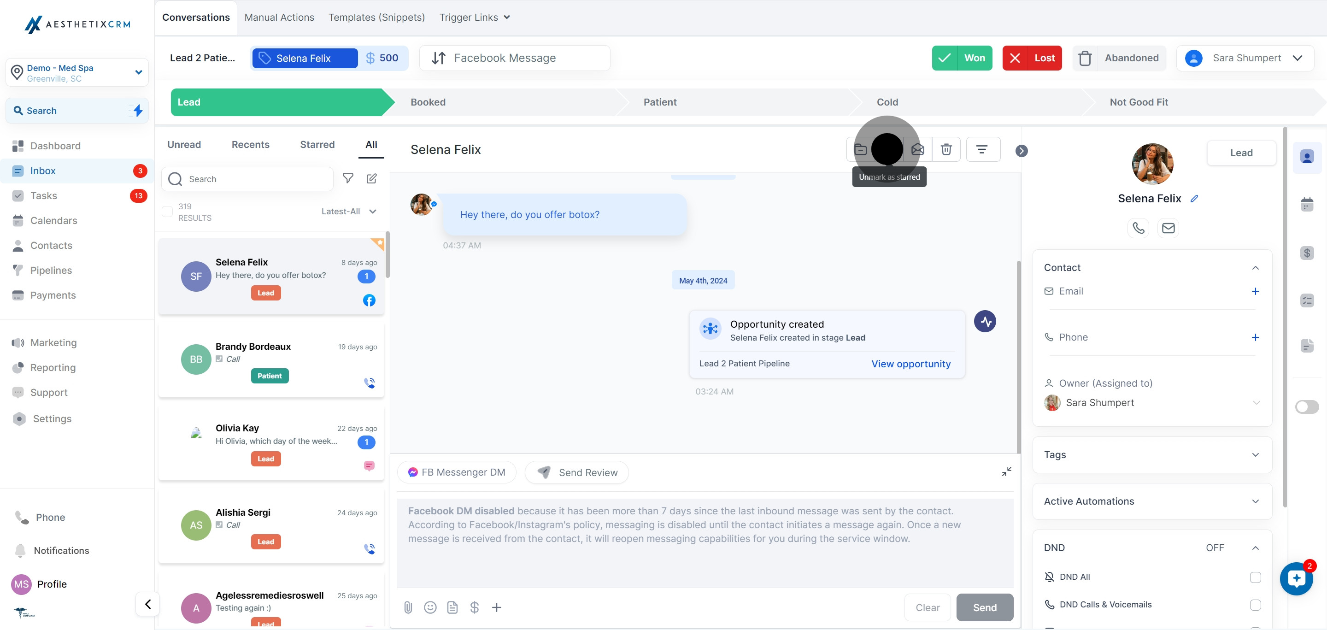Click the View opportunity link
Viewport: 1327px width, 630px height.
pyautogui.click(x=911, y=364)
